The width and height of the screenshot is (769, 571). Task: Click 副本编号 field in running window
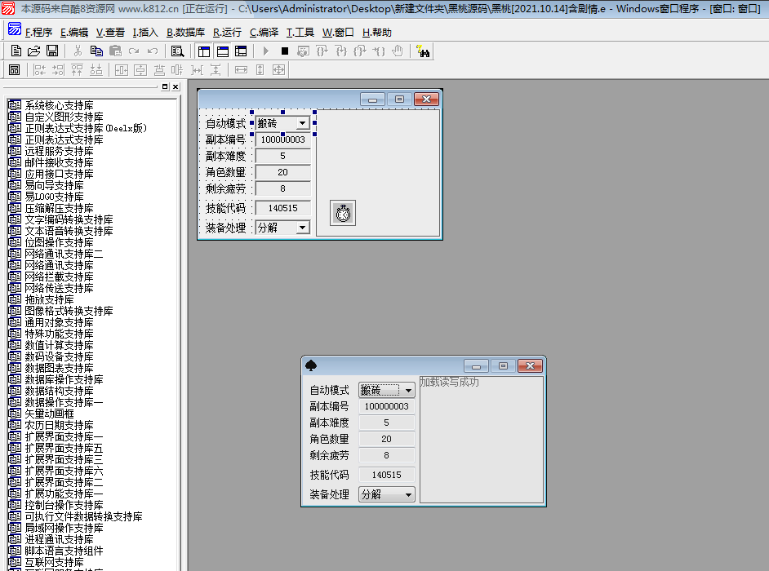(x=386, y=406)
